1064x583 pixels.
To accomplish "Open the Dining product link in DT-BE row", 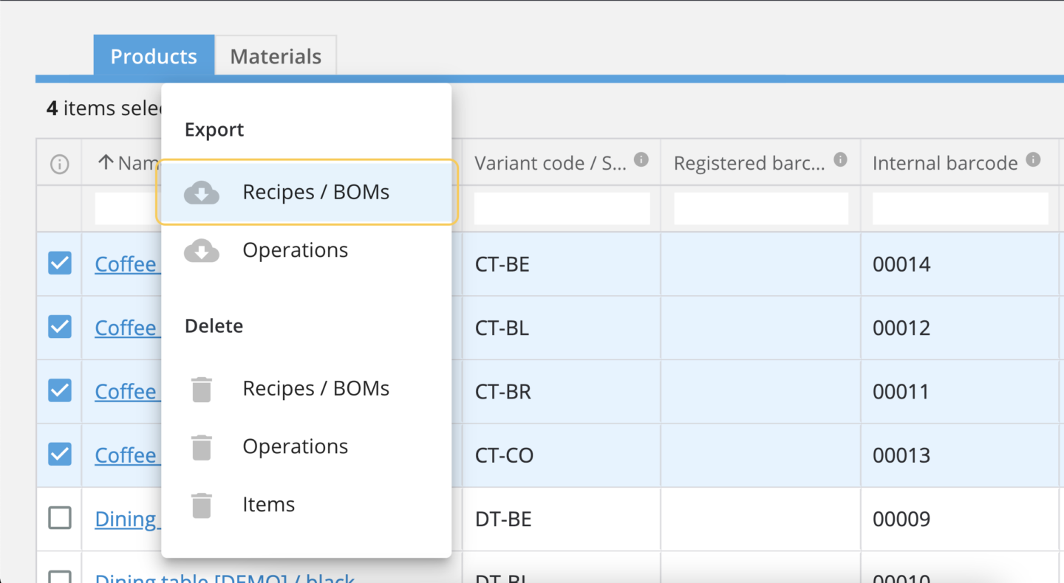I will pyautogui.click(x=126, y=520).
